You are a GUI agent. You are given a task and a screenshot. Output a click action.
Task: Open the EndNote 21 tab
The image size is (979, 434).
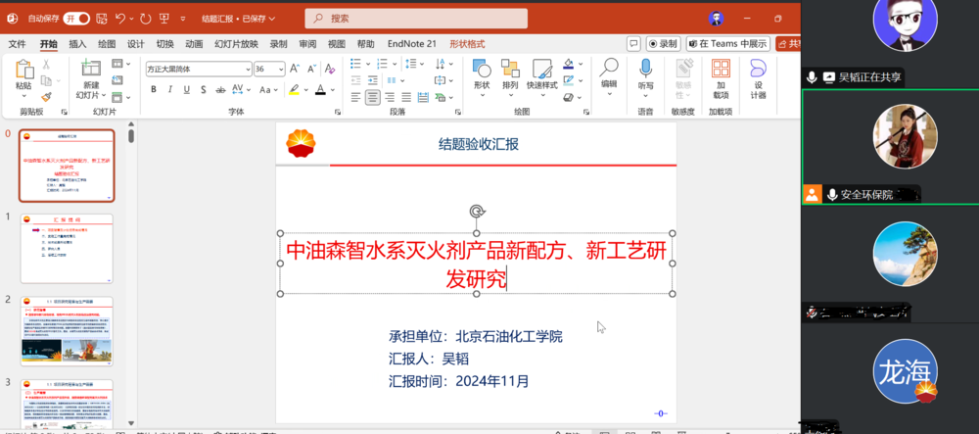tap(412, 44)
